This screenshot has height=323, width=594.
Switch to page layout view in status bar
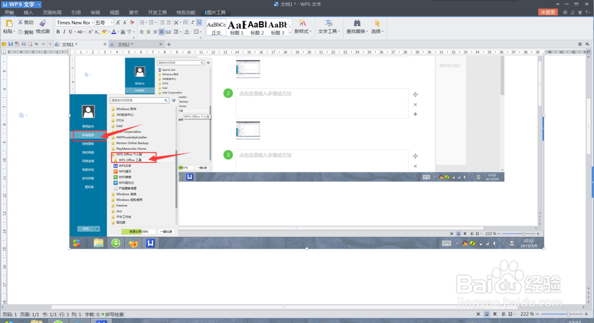pyautogui.click(x=487, y=314)
